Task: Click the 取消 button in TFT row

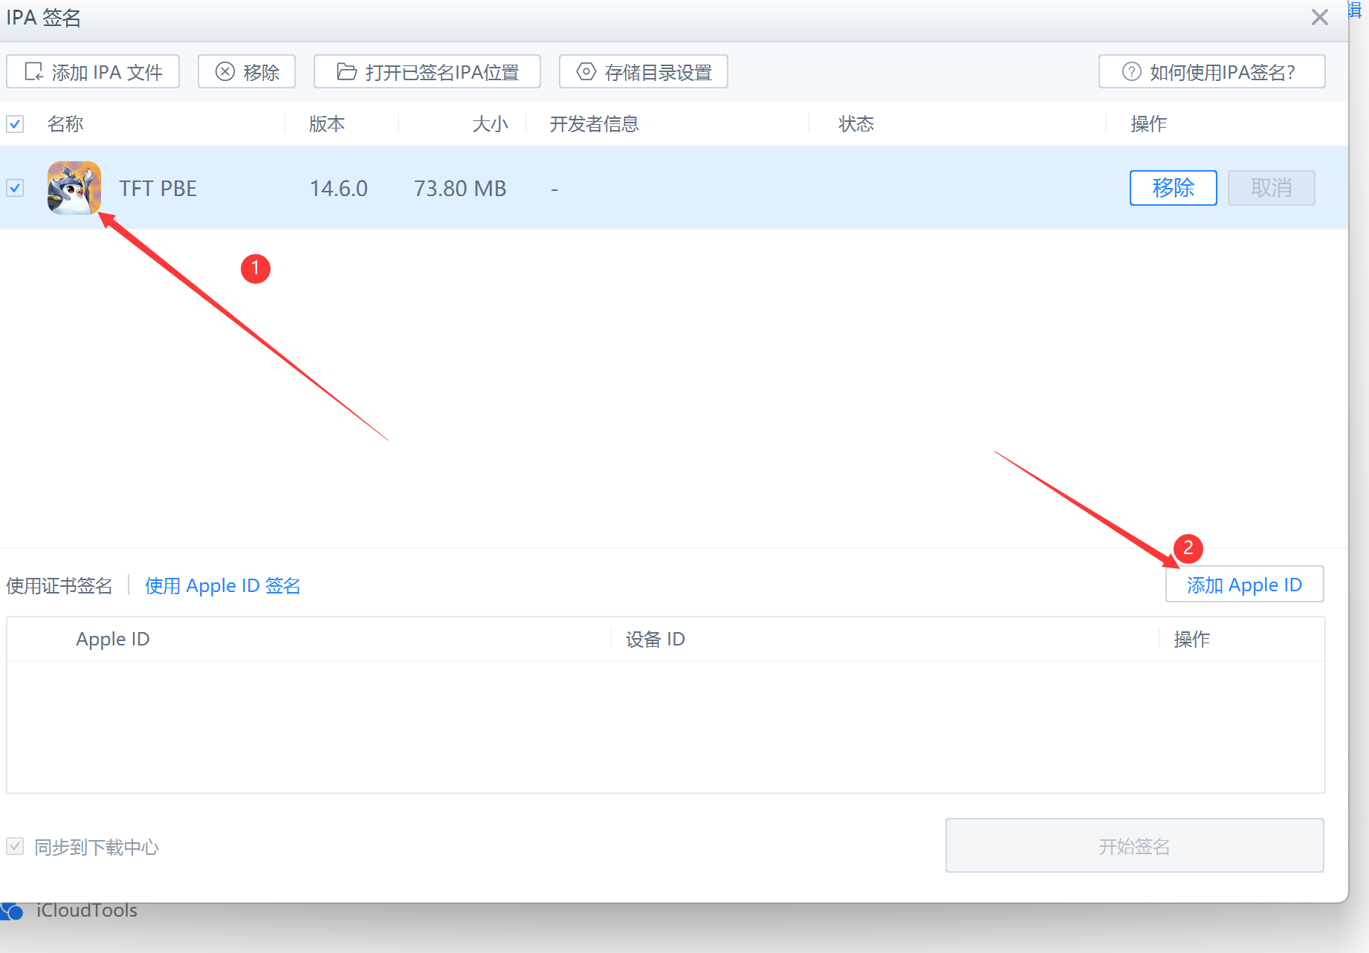Action: pos(1271,188)
